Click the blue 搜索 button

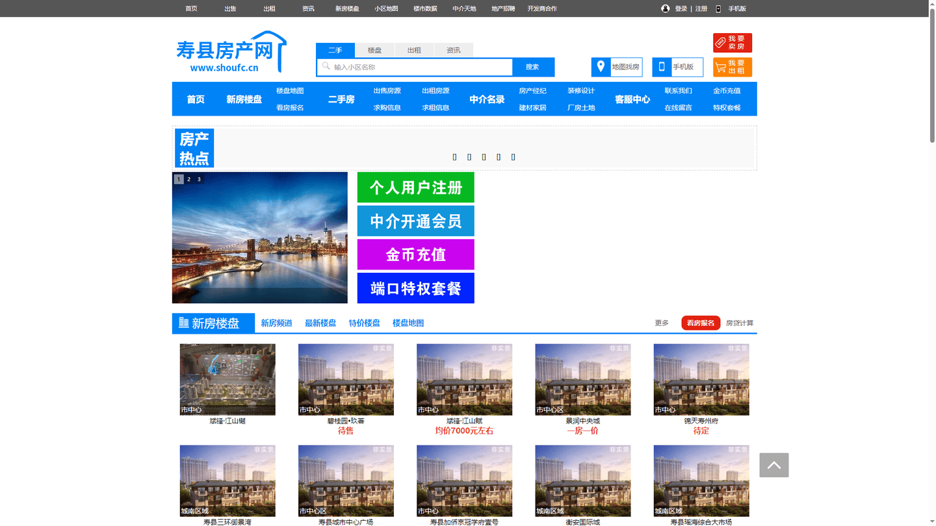533,67
